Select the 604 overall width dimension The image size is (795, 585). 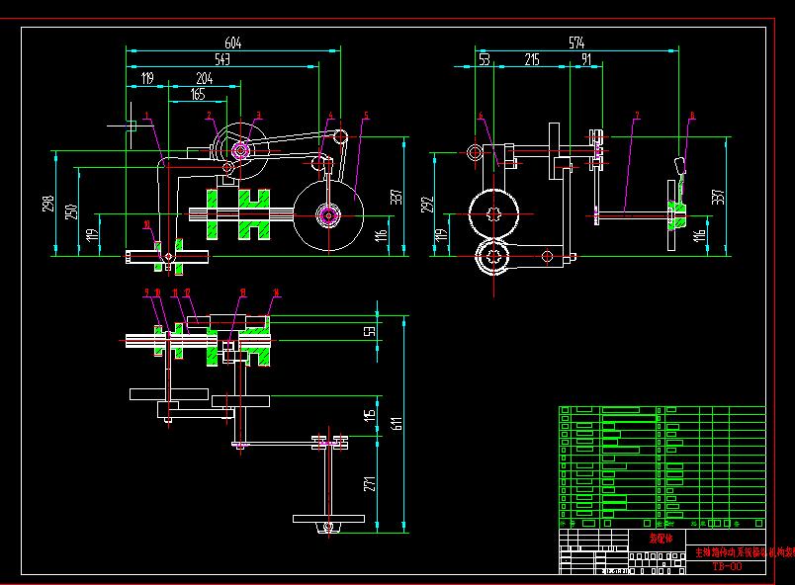click(x=233, y=42)
